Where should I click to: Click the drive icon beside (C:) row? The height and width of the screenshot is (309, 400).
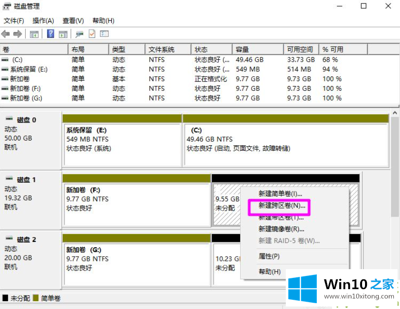5,60
